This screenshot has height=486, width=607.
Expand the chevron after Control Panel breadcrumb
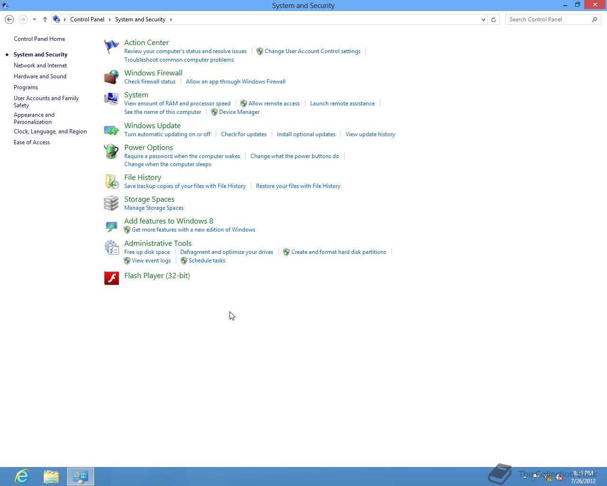point(110,19)
